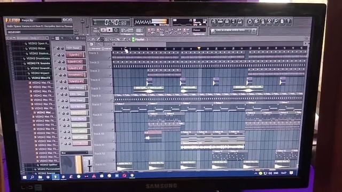The width and height of the screenshot is (342, 192).
Task: Click the one-click recording icon
Action: [276, 21]
